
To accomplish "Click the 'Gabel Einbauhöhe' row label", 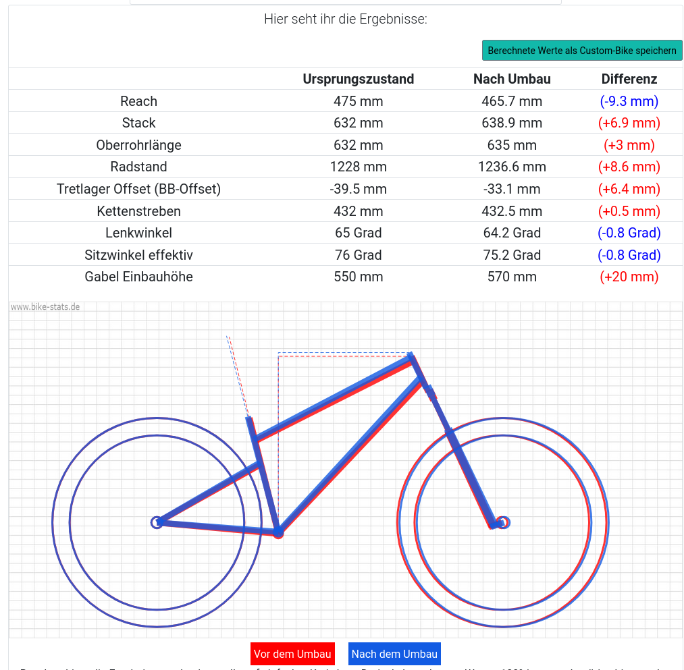I will point(138,277).
